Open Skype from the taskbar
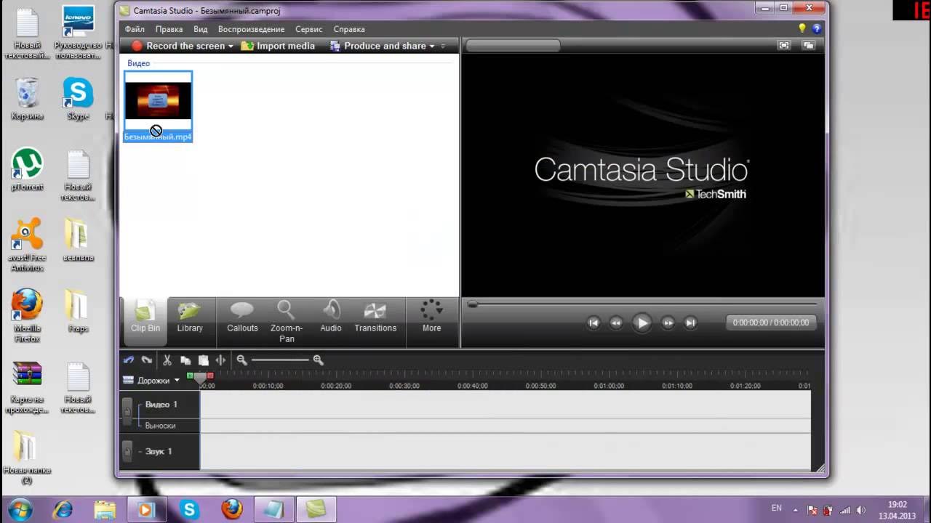Screen dimensions: 931x523 (190, 509)
